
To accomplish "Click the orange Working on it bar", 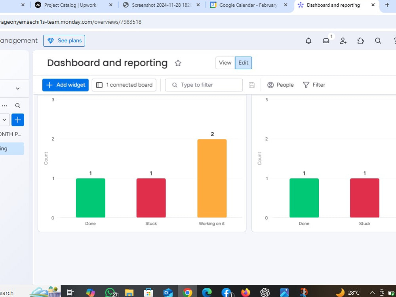I will point(212,178).
